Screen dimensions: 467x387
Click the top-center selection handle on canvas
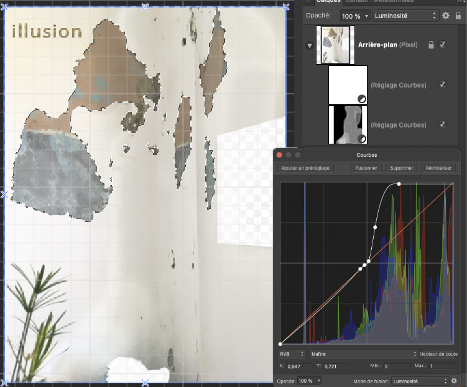click(x=145, y=7)
